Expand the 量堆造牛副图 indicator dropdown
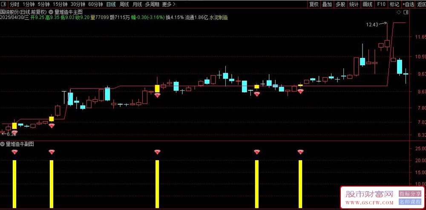Screen dimensions: 426x210 3,144
